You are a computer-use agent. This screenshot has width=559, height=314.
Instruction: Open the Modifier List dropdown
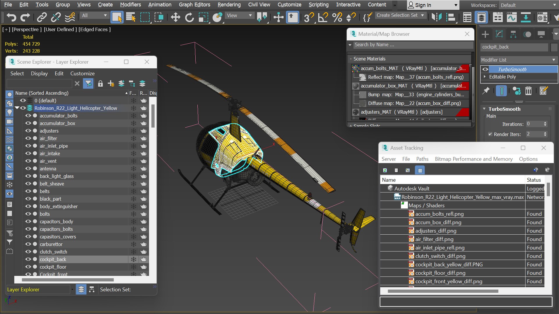[x=519, y=60]
